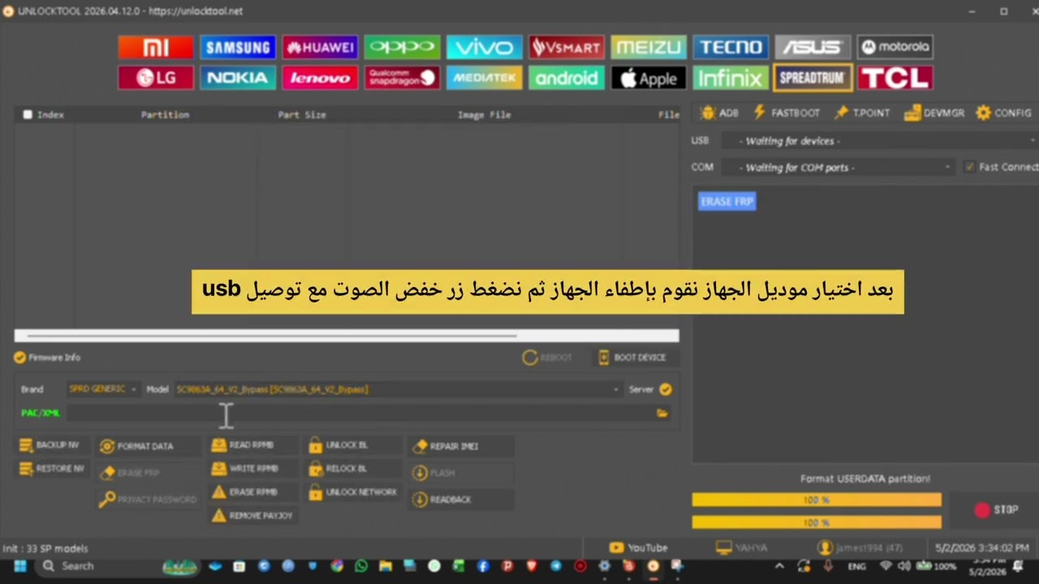Click the YAHYA computer icon
Screen dimensions: 1039x584
pyautogui.click(x=723, y=547)
